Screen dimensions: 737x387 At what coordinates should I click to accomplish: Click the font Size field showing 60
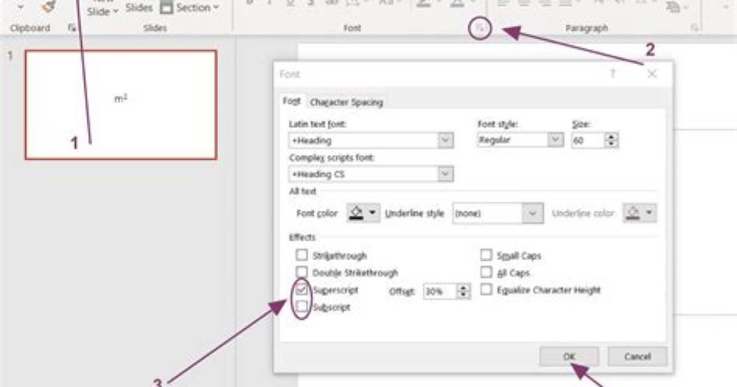pos(588,141)
